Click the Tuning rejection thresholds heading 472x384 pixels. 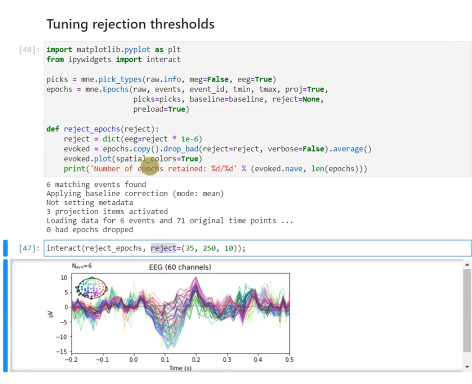click(131, 24)
